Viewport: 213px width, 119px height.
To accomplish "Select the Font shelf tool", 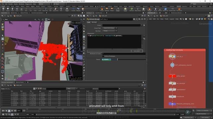I will [x=61, y=9].
